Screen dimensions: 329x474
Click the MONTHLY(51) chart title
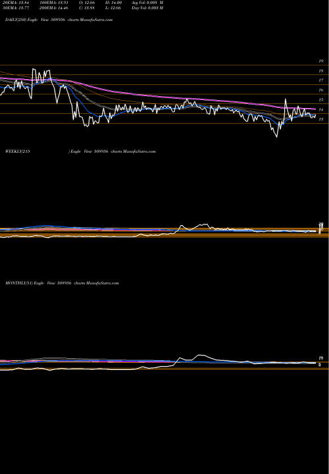tap(62, 283)
